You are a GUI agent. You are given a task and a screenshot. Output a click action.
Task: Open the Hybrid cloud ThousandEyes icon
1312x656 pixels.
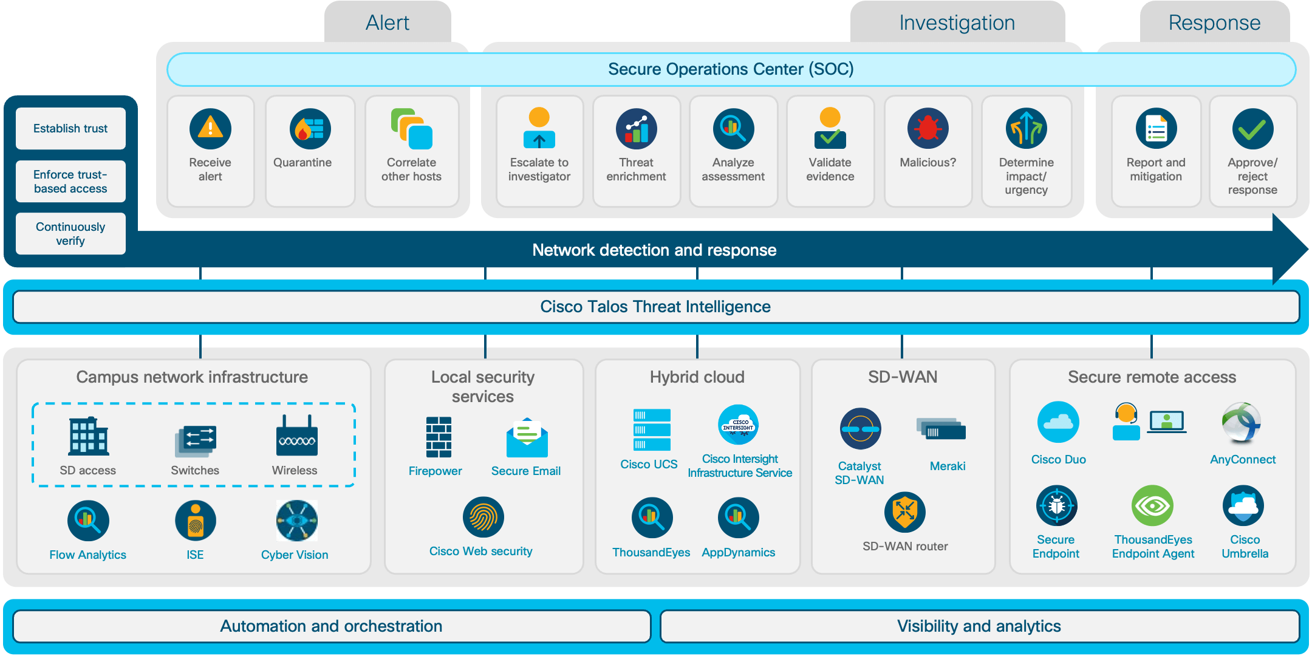coord(652,518)
